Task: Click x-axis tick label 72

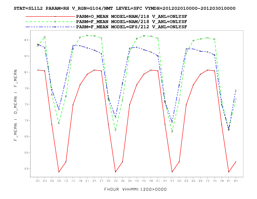Action: click(x=207, y=181)
